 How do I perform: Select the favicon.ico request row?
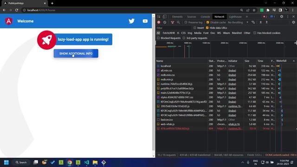coord(226,120)
